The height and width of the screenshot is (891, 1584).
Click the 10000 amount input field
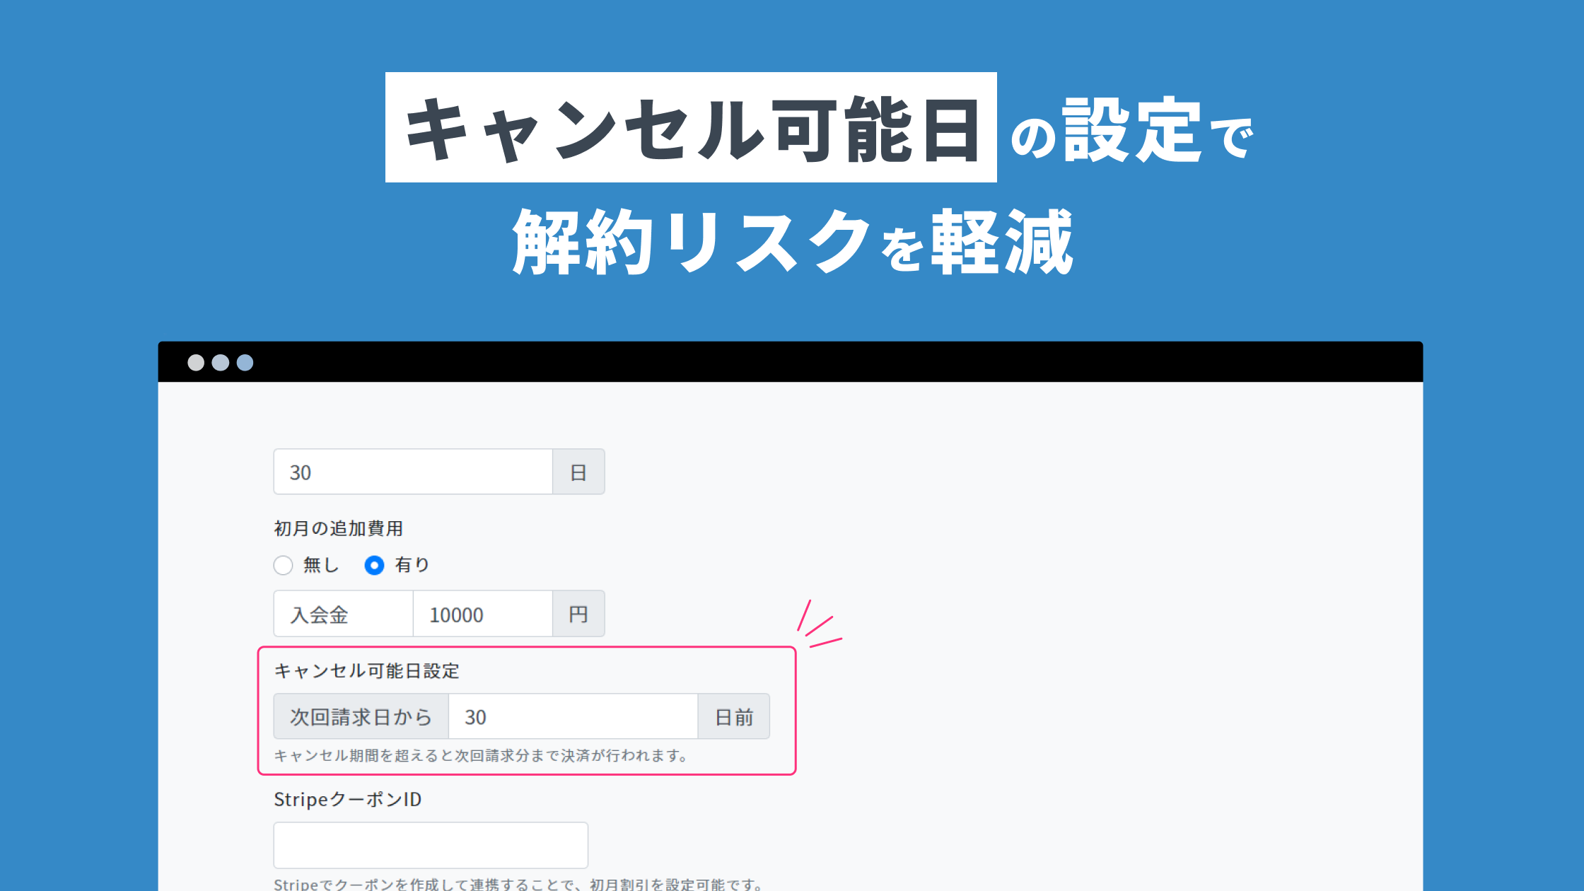tap(482, 614)
